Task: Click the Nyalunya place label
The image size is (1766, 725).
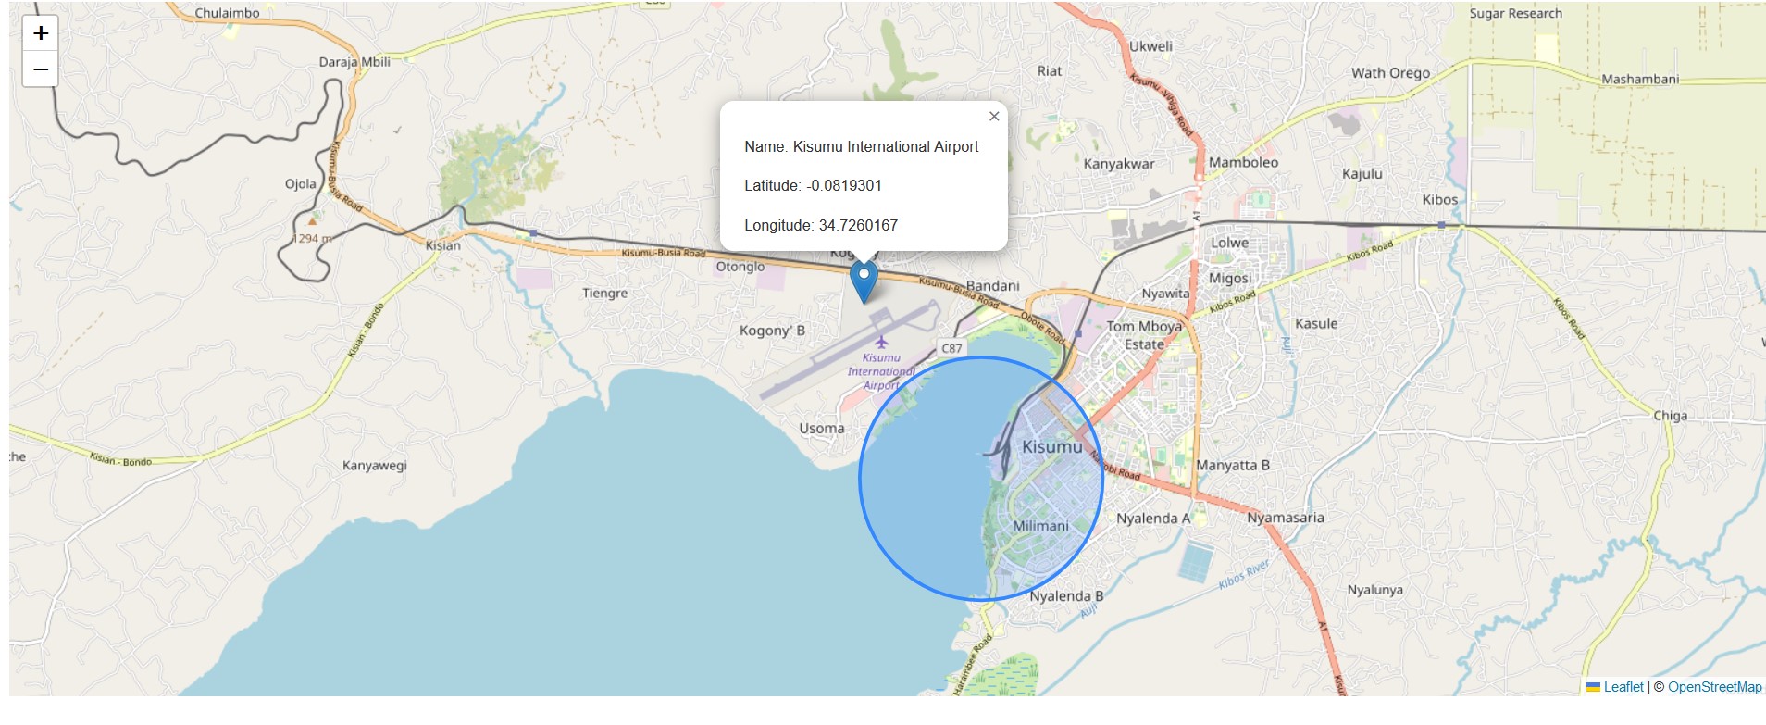Action: (1374, 590)
